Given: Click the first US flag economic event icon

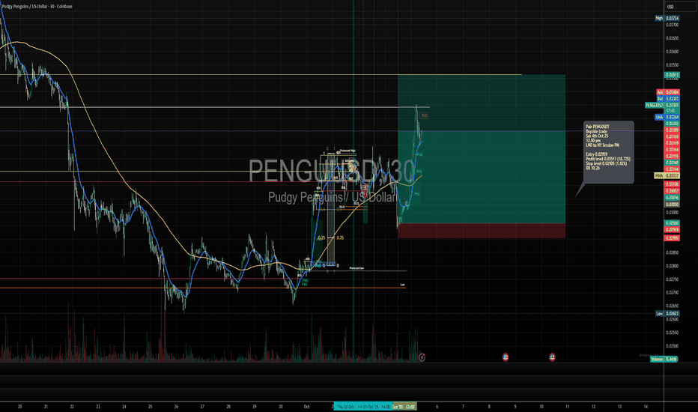Looking at the screenshot, I should coord(506,358).
